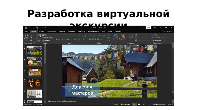
Task: Open the Макет layout dropdown
Action: tap(46, 35)
